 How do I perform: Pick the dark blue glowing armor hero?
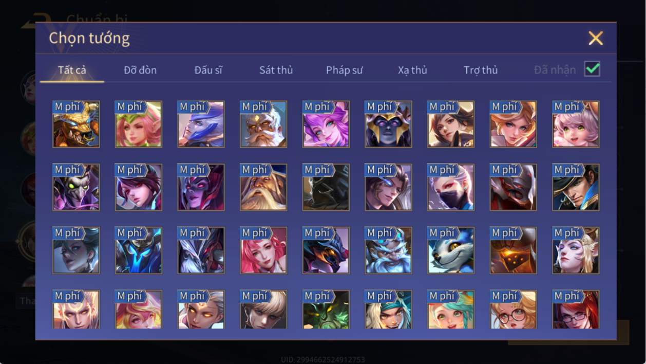pos(139,251)
